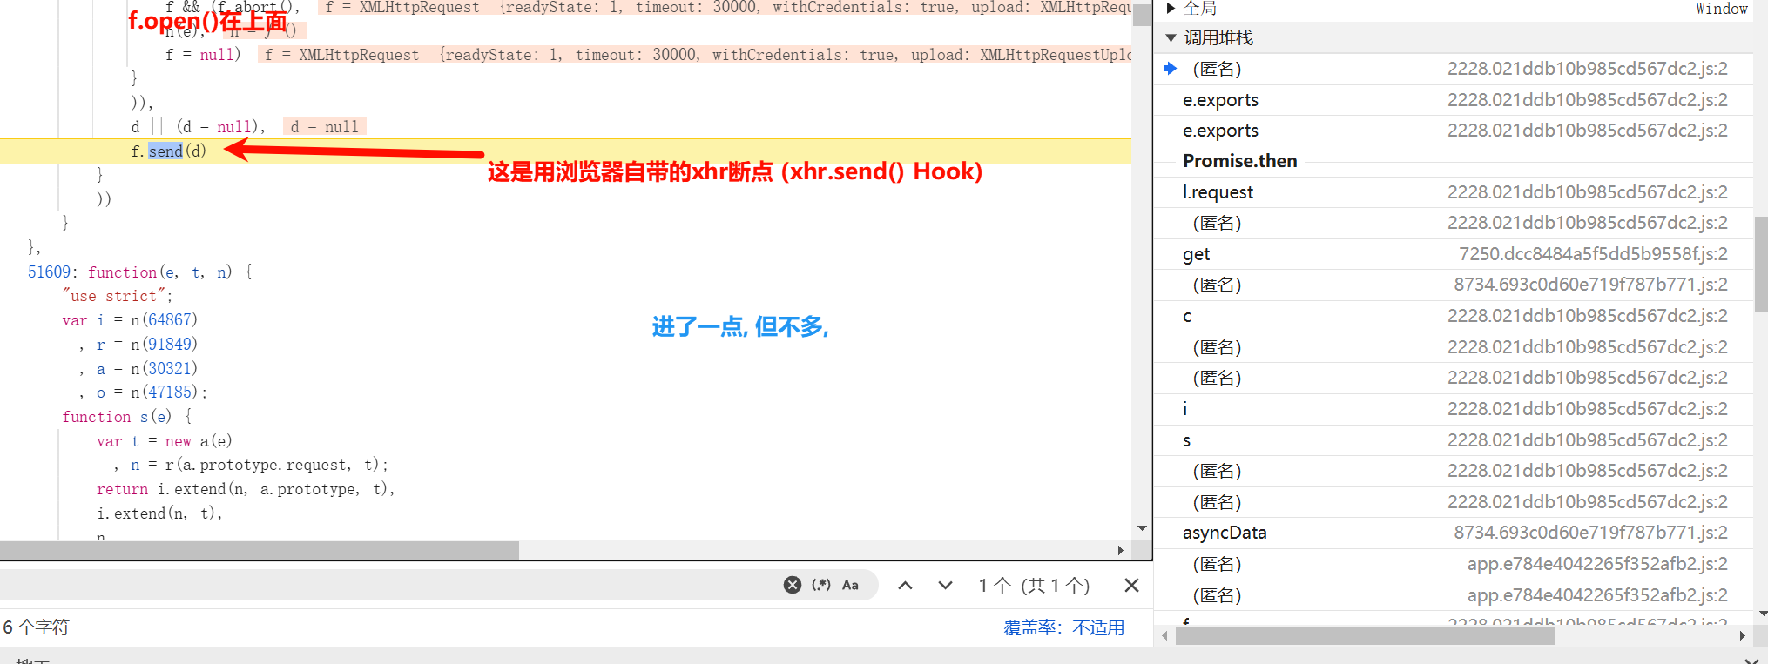Open the coverage 覆盖率 link
This screenshot has width=1768, height=664.
coord(1063,627)
